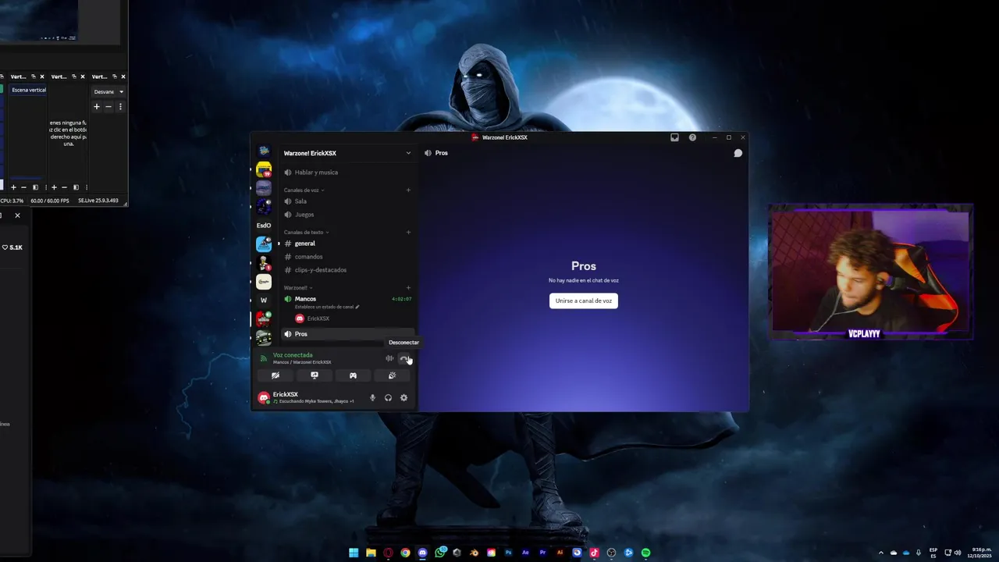Launch Photoshop from the taskbar
This screenshot has width=999, height=562.
[508, 553]
